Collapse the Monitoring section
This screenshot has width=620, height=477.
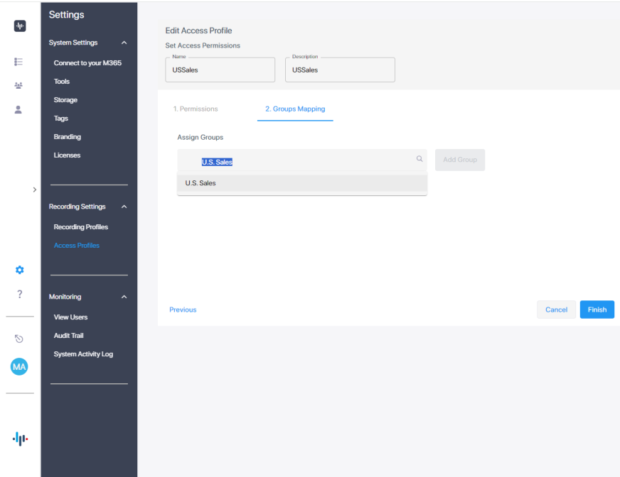pyautogui.click(x=124, y=297)
